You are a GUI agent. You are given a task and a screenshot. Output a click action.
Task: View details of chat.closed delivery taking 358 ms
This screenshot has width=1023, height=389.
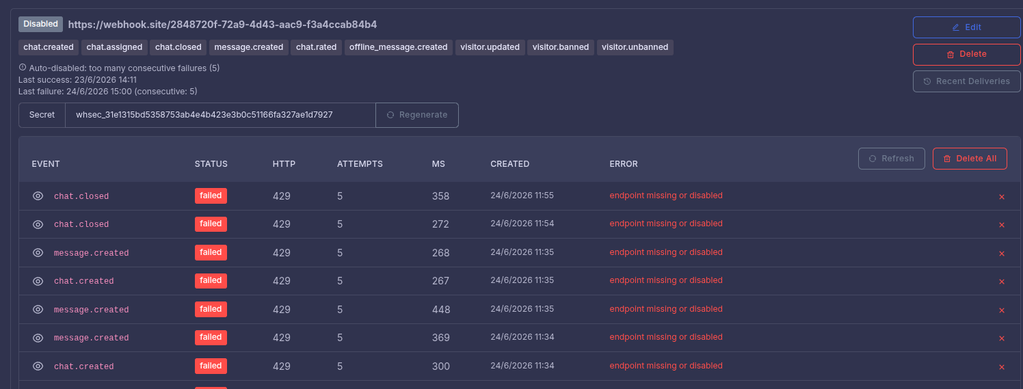pos(38,196)
